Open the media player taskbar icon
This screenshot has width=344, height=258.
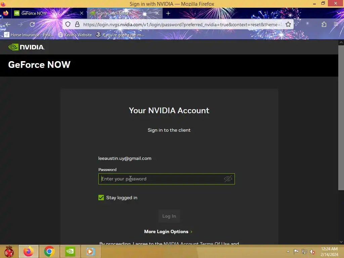click(90, 251)
